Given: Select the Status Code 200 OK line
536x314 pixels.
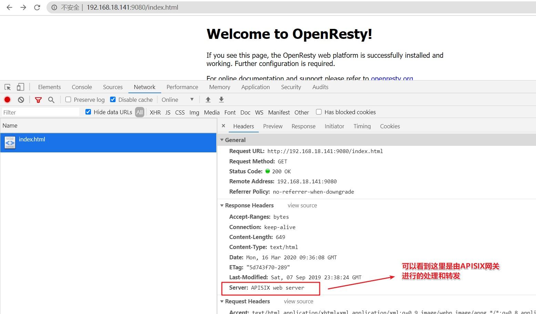Looking at the screenshot, I should coord(260,171).
